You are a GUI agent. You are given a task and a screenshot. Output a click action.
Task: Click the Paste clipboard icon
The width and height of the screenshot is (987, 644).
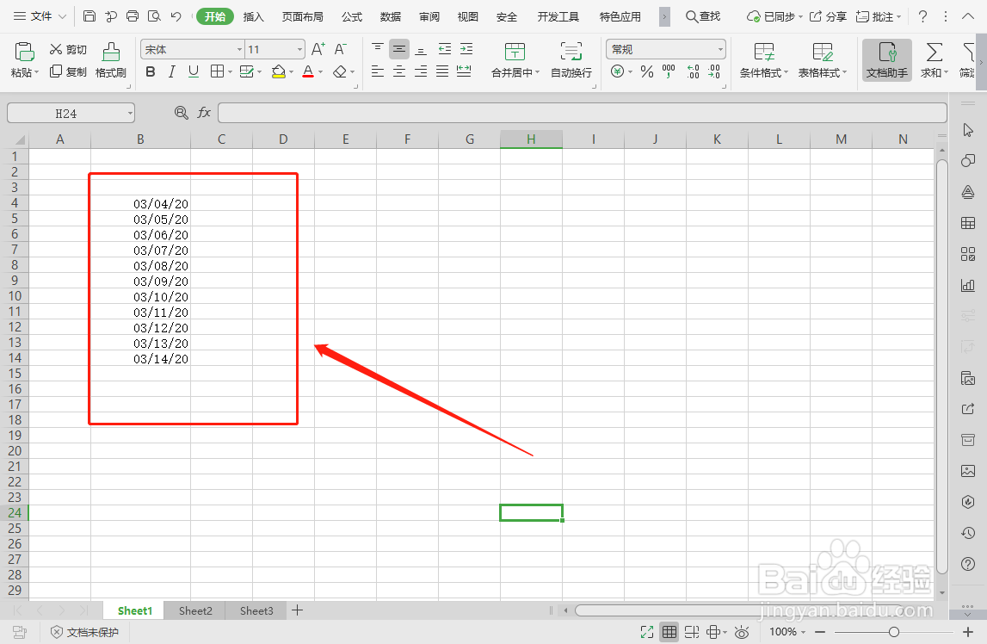coord(24,52)
